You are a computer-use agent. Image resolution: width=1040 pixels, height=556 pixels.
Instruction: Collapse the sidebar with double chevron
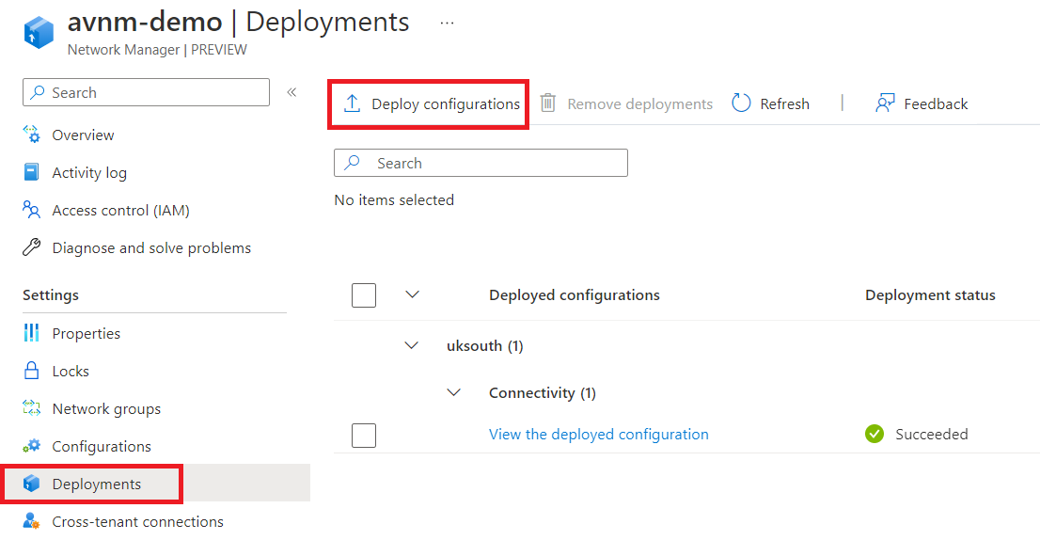click(x=292, y=92)
